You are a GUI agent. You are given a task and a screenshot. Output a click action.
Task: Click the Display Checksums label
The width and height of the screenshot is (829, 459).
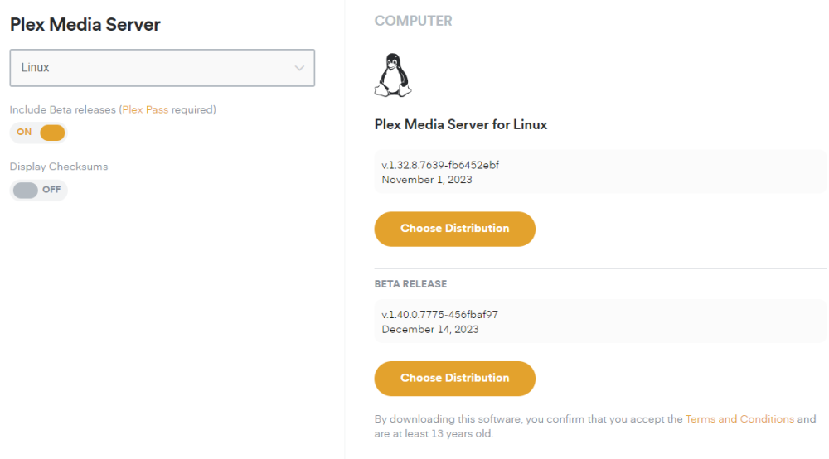pyautogui.click(x=59, y=167)
